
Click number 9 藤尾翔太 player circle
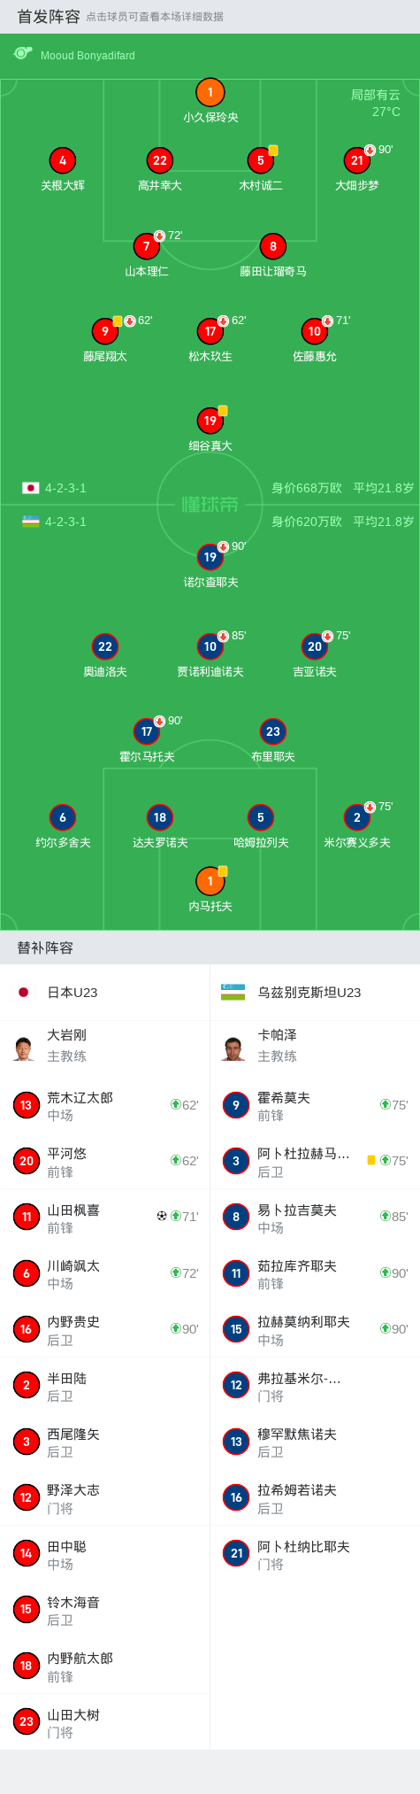tap(105, 332)
